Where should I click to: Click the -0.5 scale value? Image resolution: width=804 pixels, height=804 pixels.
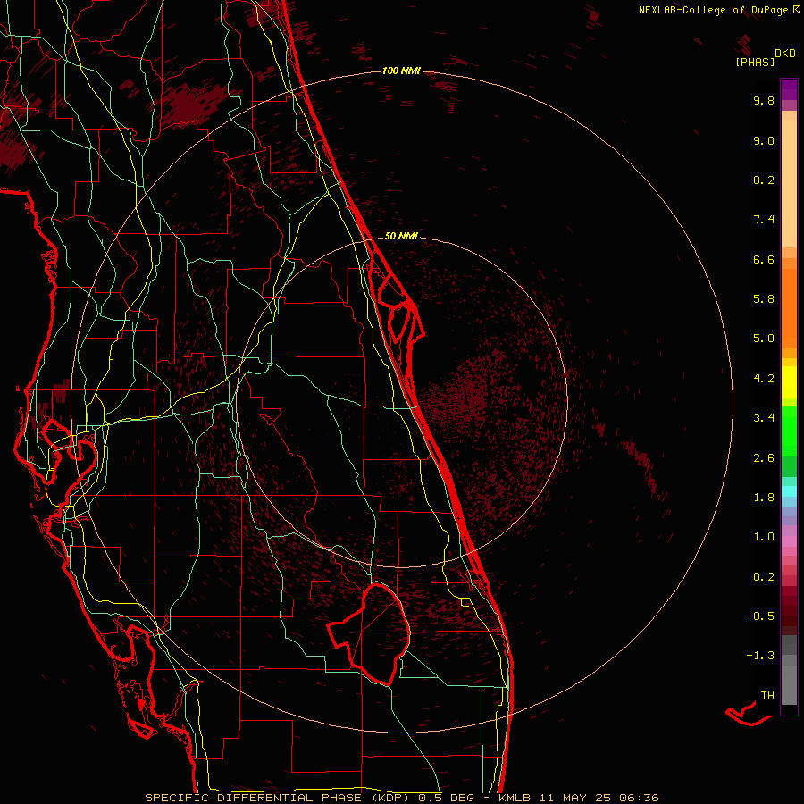[x=760, y=616]
